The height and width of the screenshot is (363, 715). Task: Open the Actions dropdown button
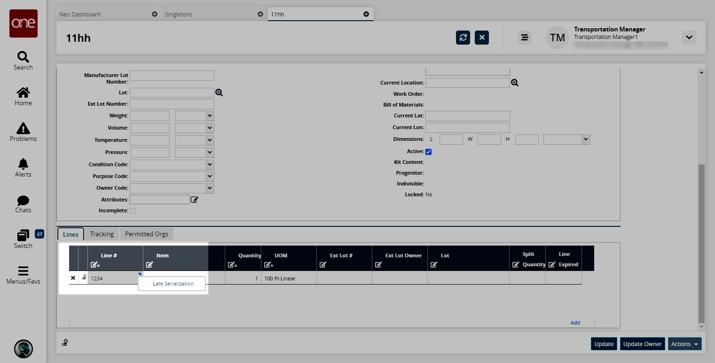[684, 344]
